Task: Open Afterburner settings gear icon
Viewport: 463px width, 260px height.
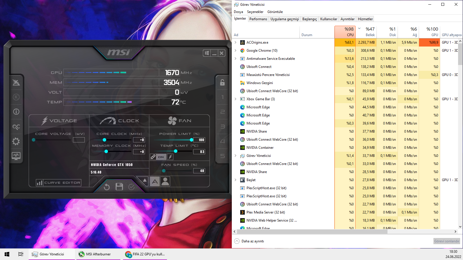Action: [16, 142]
